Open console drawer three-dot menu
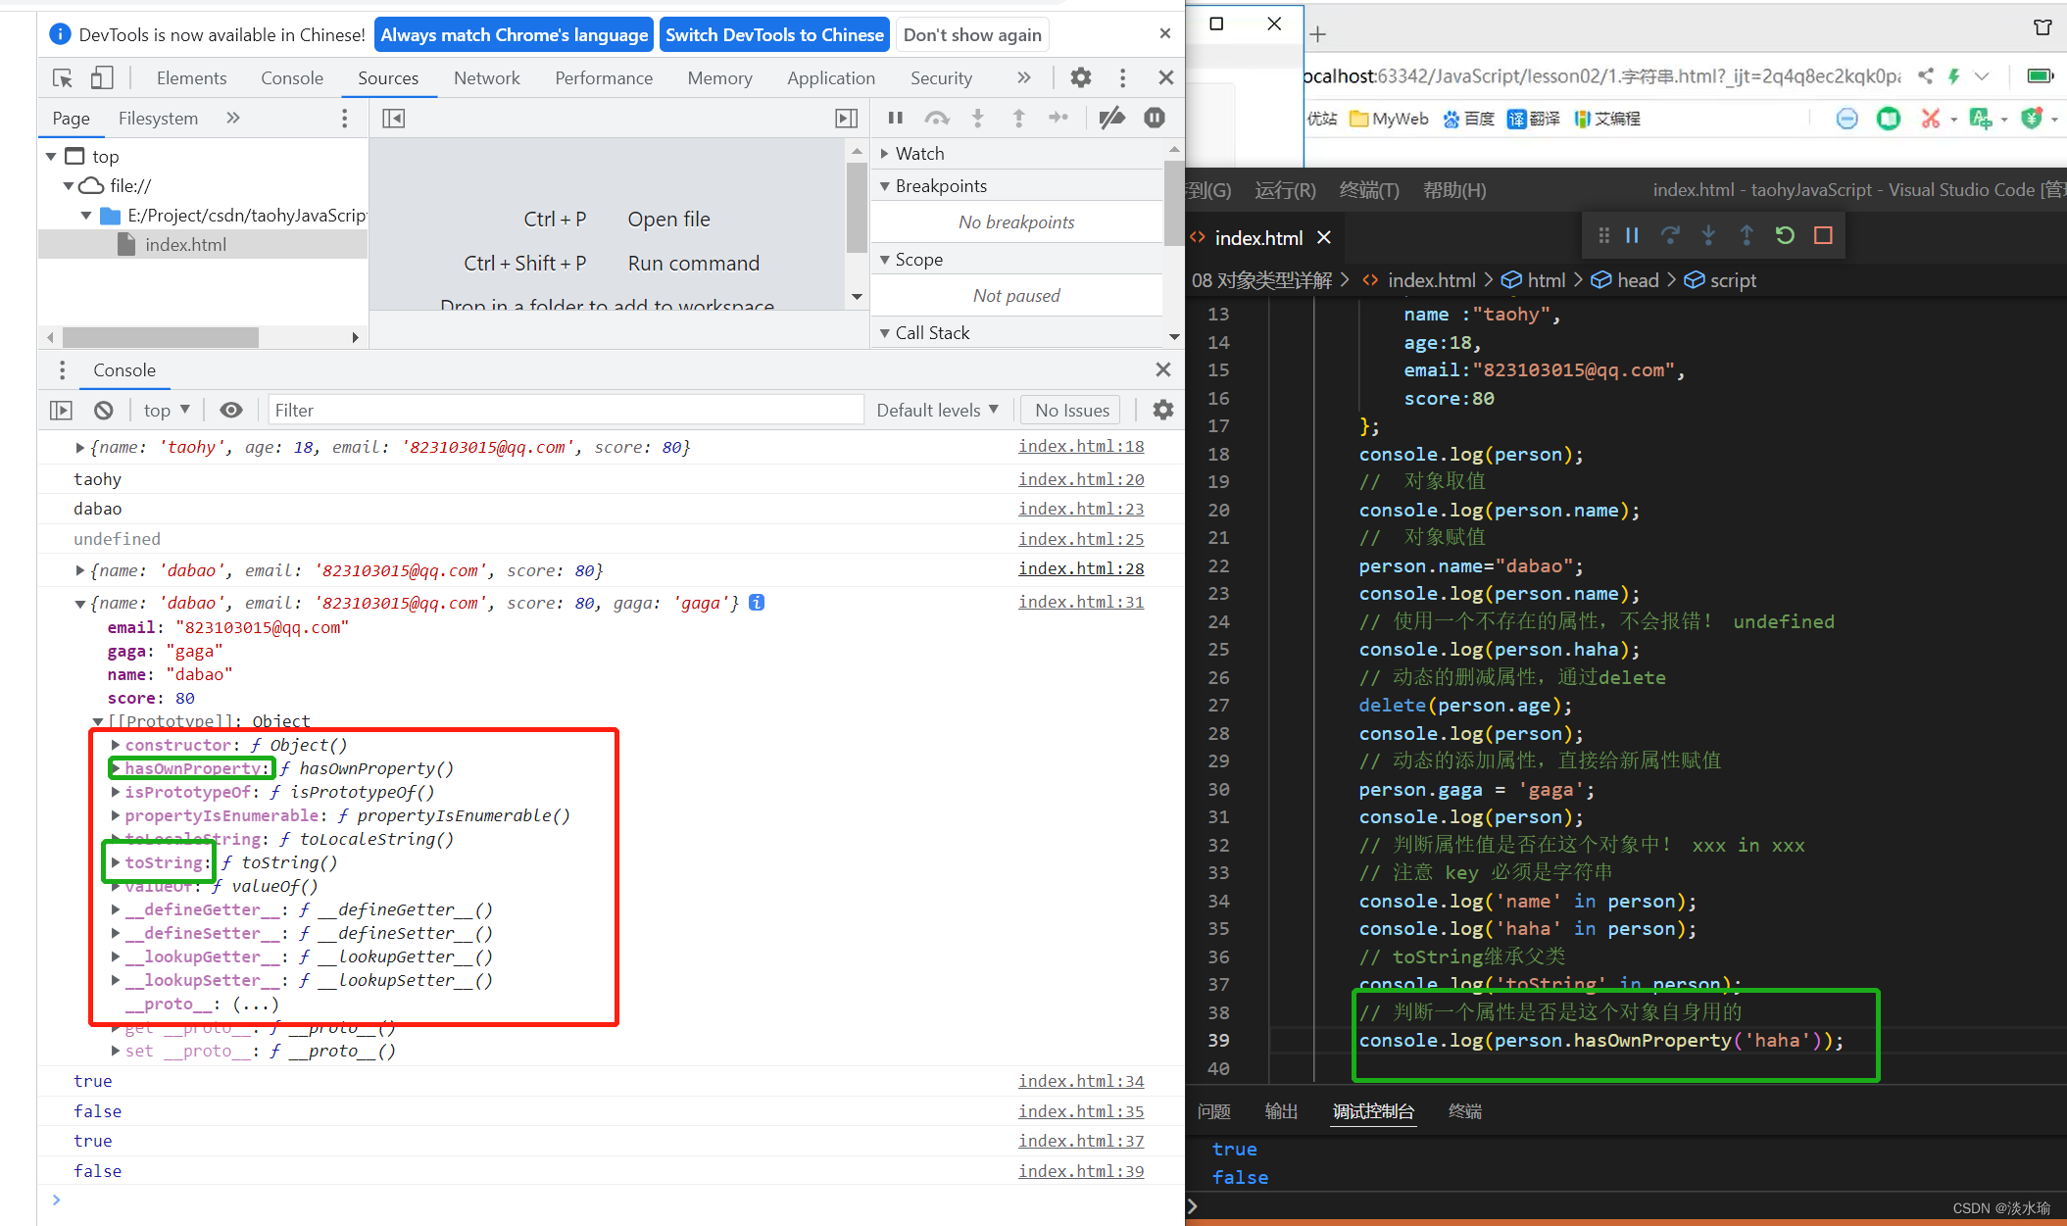The height and width of the screenshot is (1226, 2067). pos(62,369)
